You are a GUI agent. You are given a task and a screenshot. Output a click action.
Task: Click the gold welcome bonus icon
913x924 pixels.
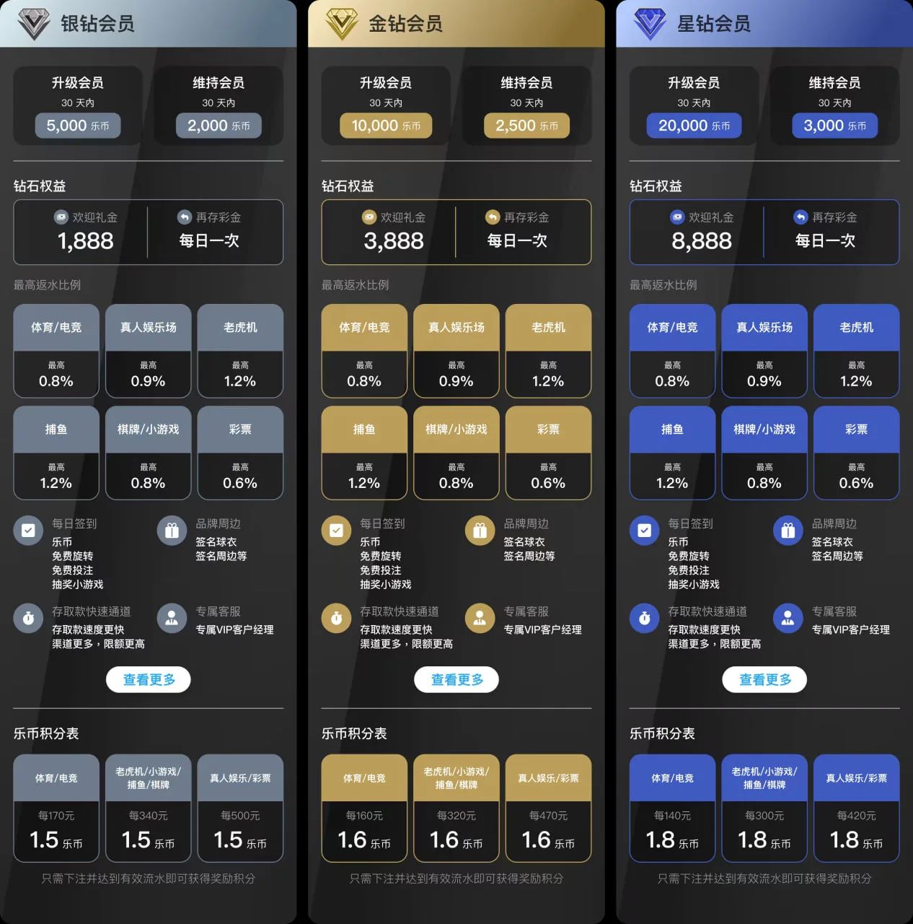click(x=369, y=217)
